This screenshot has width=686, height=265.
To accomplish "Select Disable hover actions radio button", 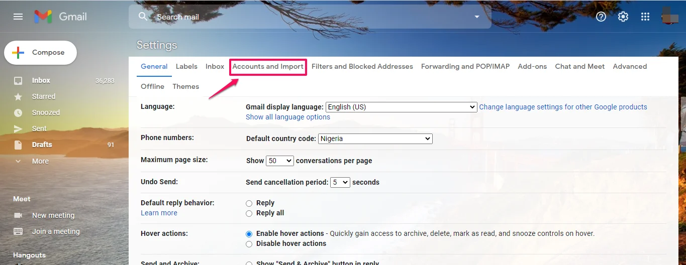I will point(249,244).
